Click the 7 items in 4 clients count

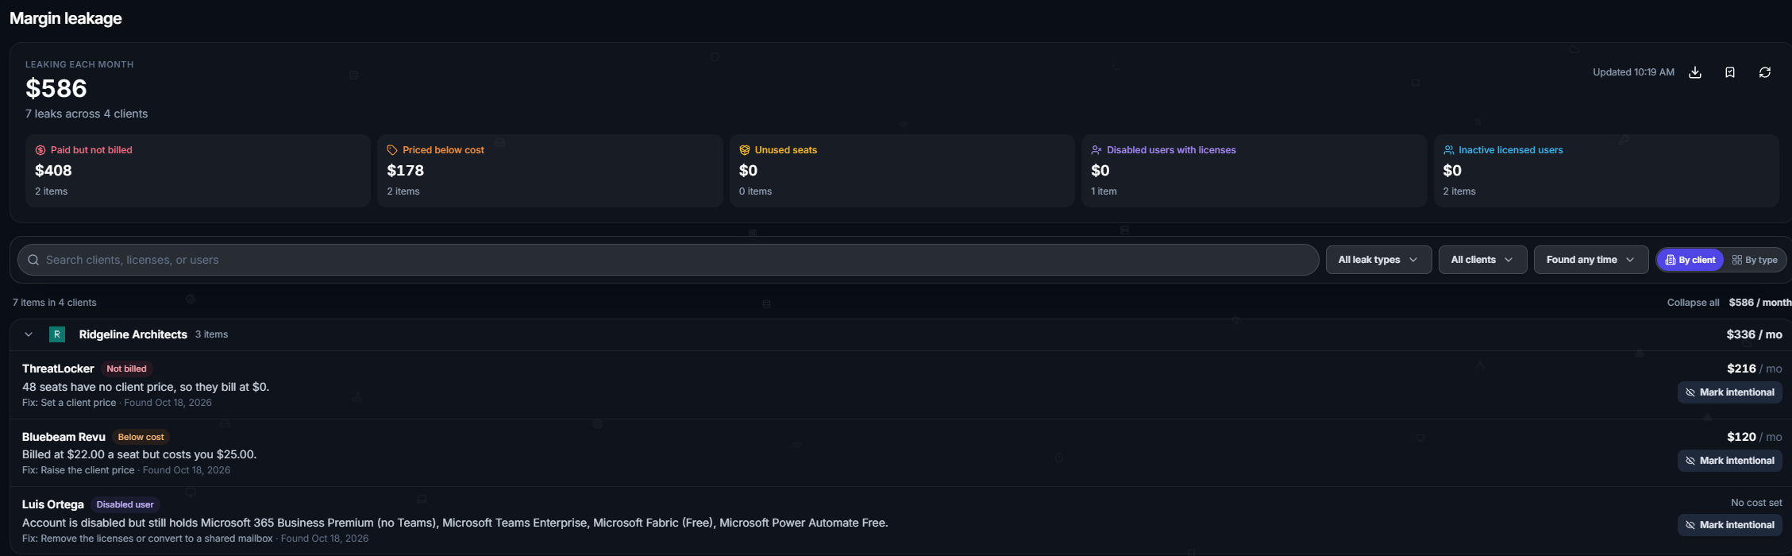55,303
